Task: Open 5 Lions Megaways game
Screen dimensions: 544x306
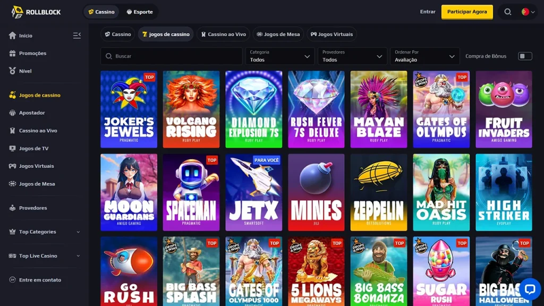Action: coord(316,271)
